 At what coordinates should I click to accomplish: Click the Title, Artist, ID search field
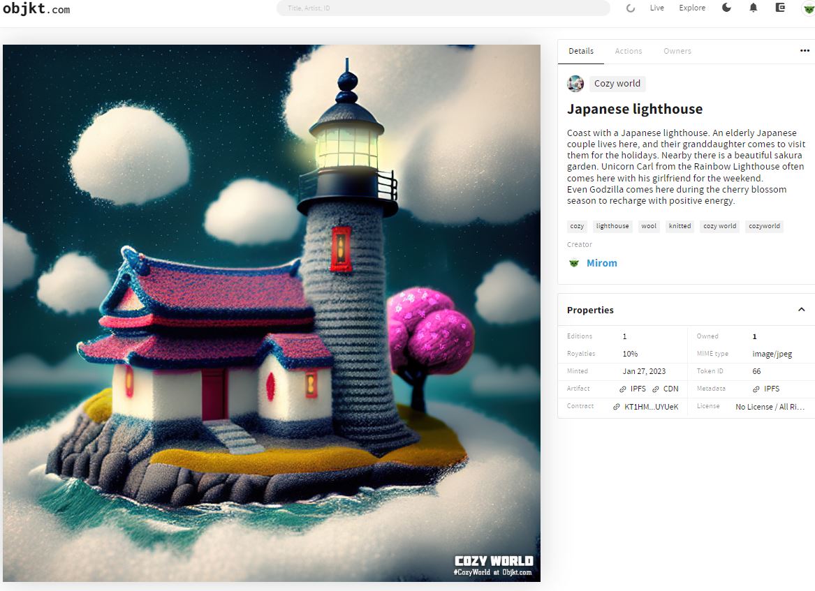point(444,8)
